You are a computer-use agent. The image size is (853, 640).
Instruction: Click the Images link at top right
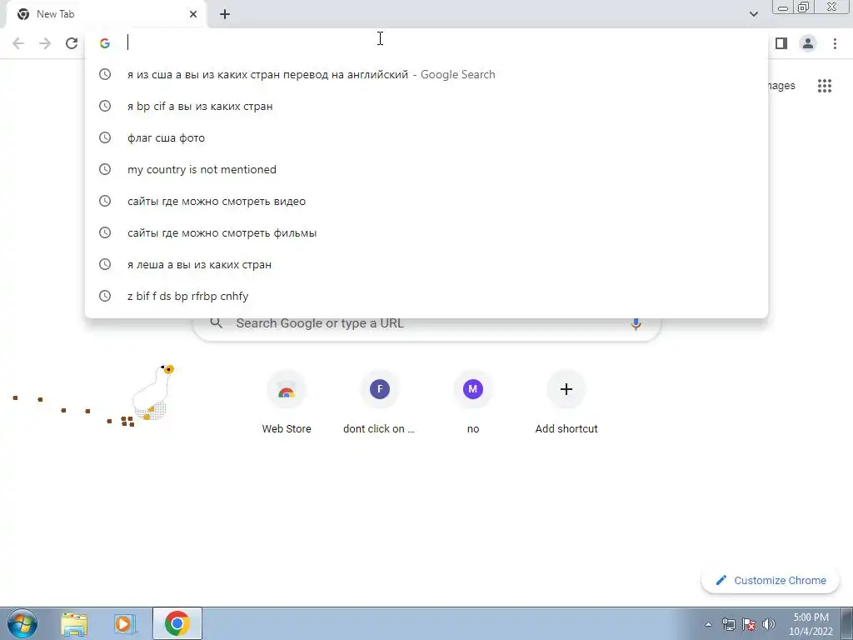(x=781, y=86)
